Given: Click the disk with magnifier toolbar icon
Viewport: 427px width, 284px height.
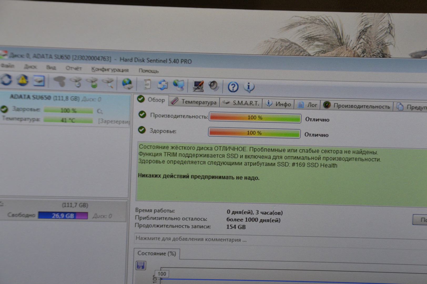Looking at the screenshot, I should 108,83.
